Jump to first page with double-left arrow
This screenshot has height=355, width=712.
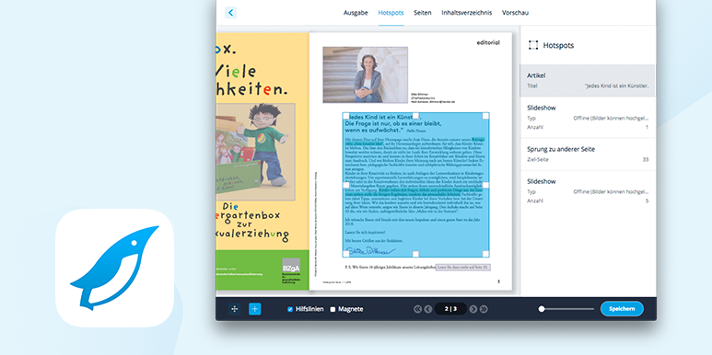(x=418, y=309)
